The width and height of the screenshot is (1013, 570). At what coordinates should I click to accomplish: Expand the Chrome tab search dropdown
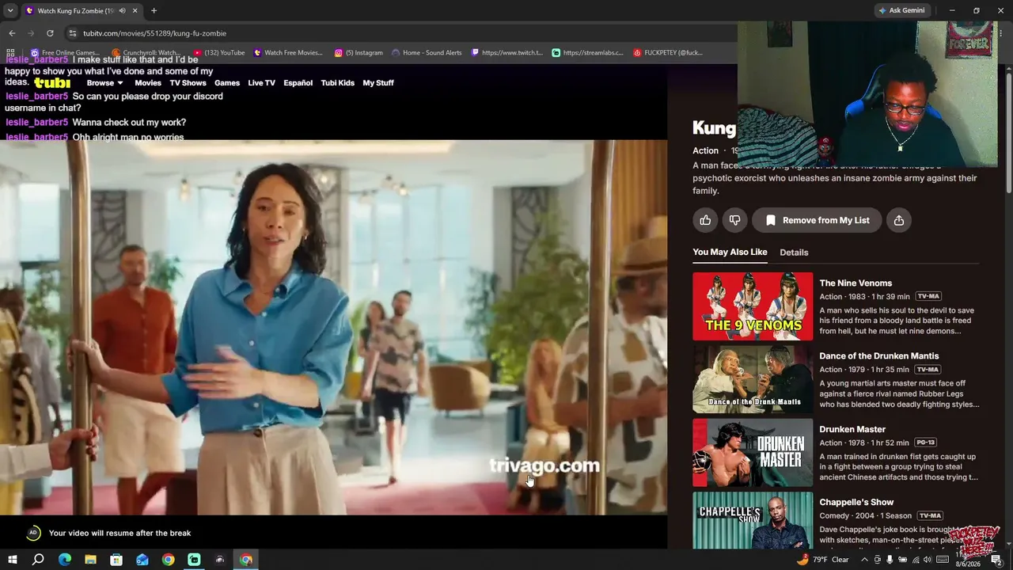tap(10, 10)
